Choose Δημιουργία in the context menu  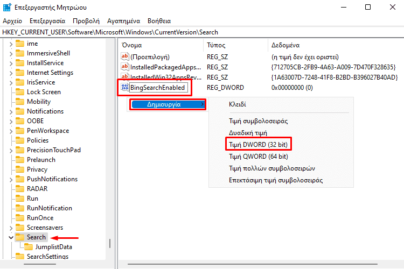click(x=168, y=104)
